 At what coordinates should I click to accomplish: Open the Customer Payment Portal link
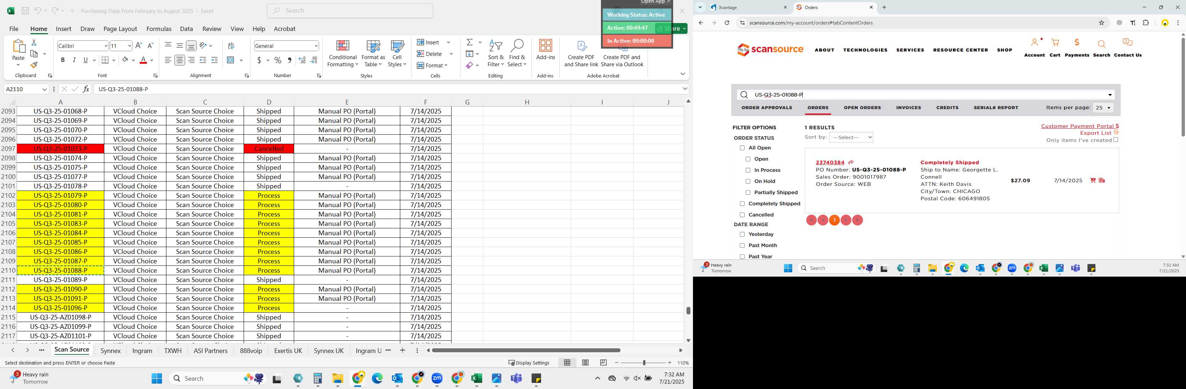point(1080,126)
